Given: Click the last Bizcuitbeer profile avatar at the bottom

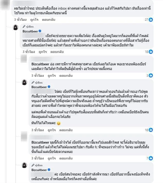Looking at the screenshot, I should coord(24,165).
